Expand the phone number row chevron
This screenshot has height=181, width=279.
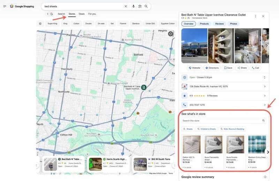pos(265,105)
